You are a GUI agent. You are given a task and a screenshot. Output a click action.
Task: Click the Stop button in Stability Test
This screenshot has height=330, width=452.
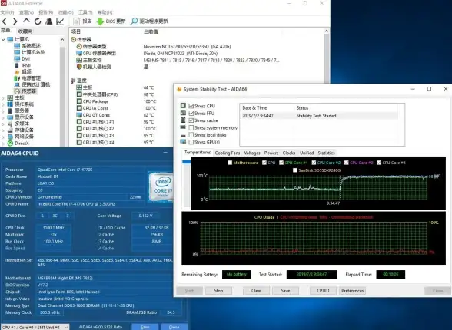(218, 291)
